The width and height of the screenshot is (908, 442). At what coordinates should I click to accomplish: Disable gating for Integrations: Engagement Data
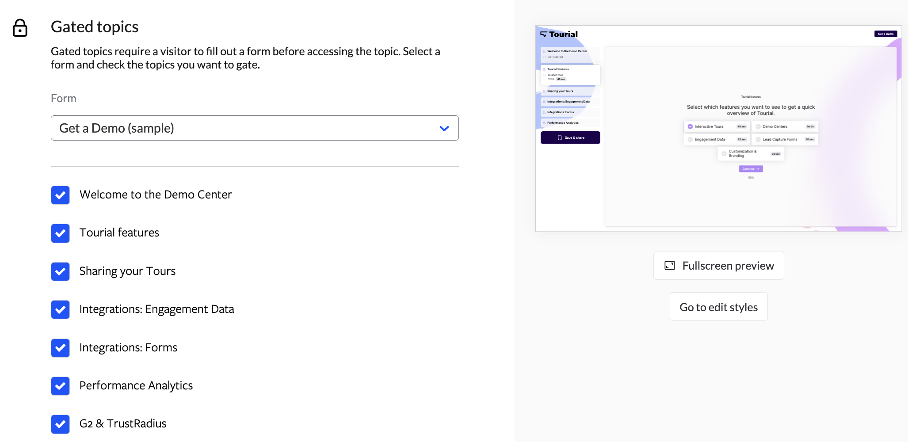[60, 309]
